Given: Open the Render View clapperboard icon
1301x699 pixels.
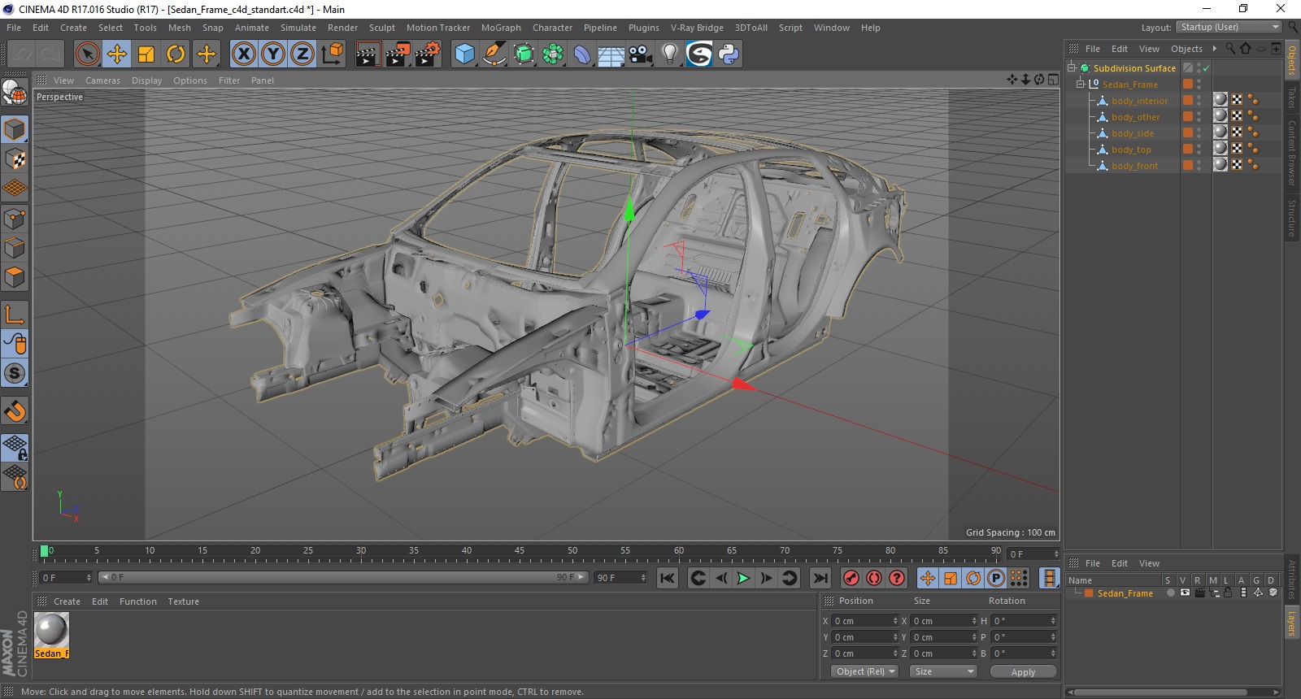Looking at the screenshot, I should tap(368, 54).
